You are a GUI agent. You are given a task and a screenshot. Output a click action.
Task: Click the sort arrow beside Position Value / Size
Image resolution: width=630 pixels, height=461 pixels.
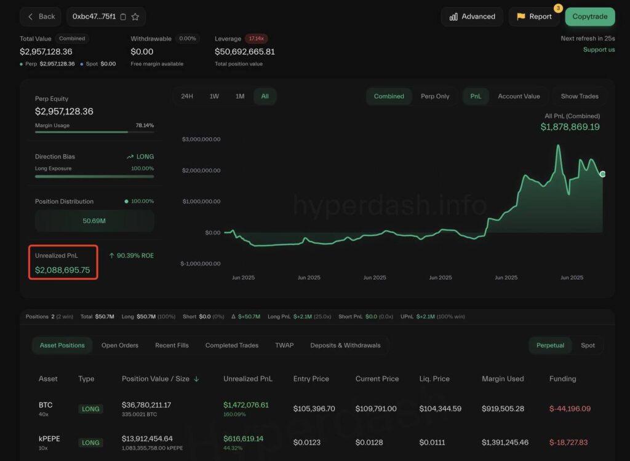tap(196, 379)
